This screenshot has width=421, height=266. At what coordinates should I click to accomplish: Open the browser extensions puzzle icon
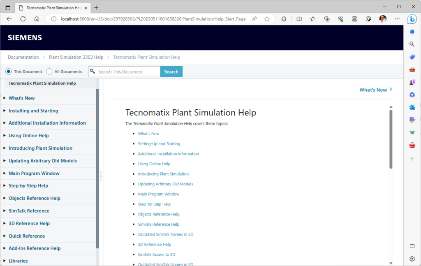click(x=284, y=19)
